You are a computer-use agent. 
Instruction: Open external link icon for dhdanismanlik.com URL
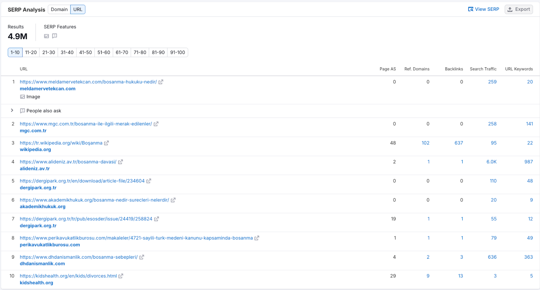(x=142, y=257)
